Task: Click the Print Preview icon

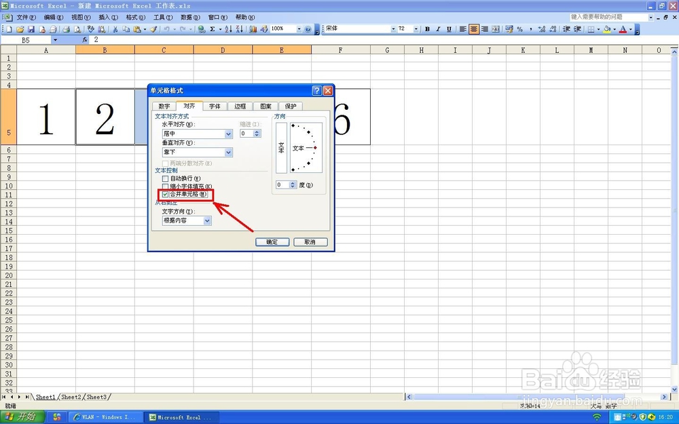Action: (x=77, y=29)
